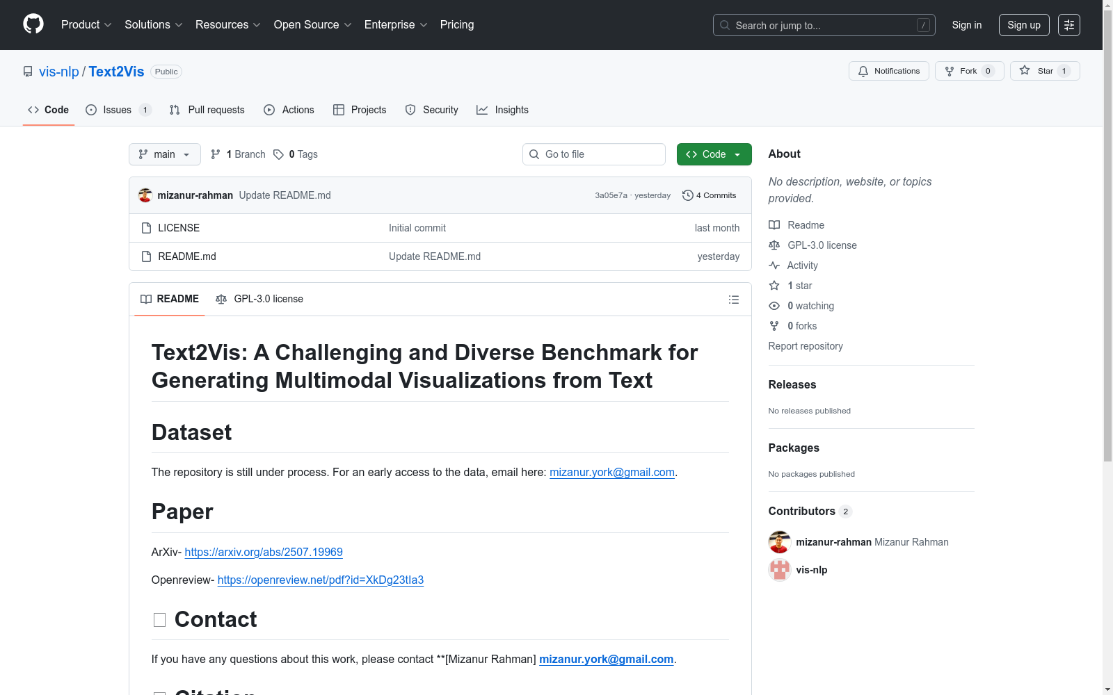View the 1 Branch list
This screenshot has width=1113, height=695.
coord(238,154)
